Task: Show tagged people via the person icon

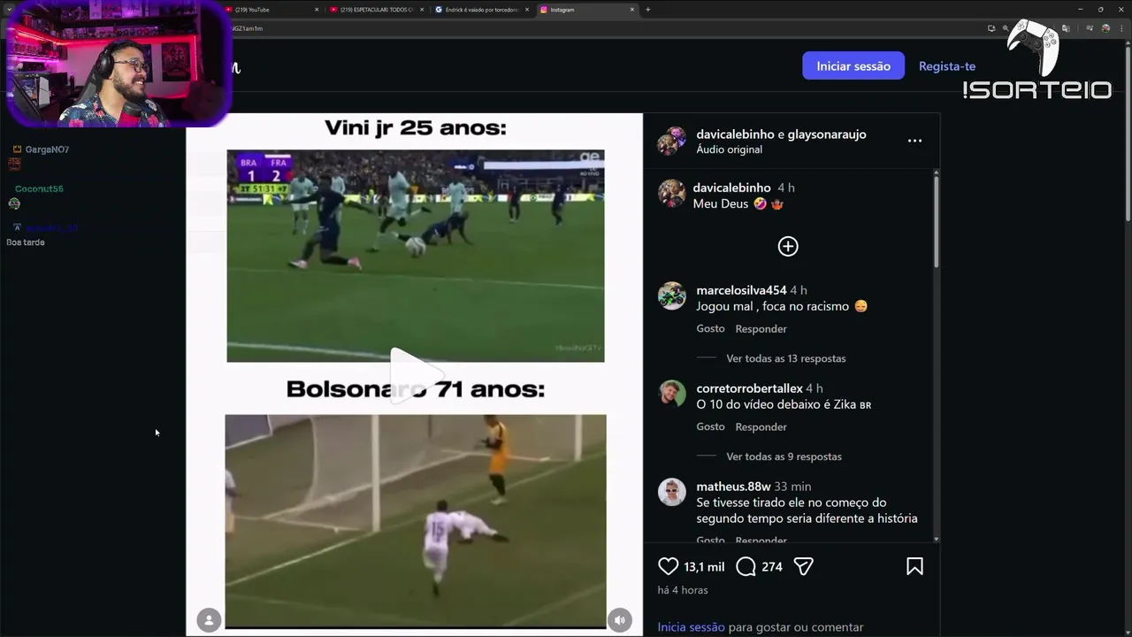Action: coord(209,619)
